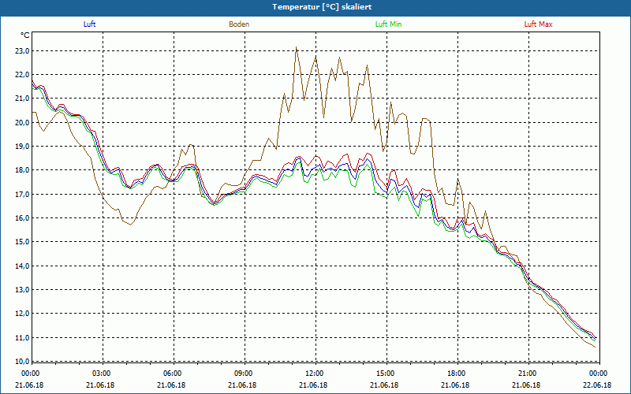Screen dimensions: 631x394
Task: Click the 15:00 time axis label
Action: coord(386,374)
